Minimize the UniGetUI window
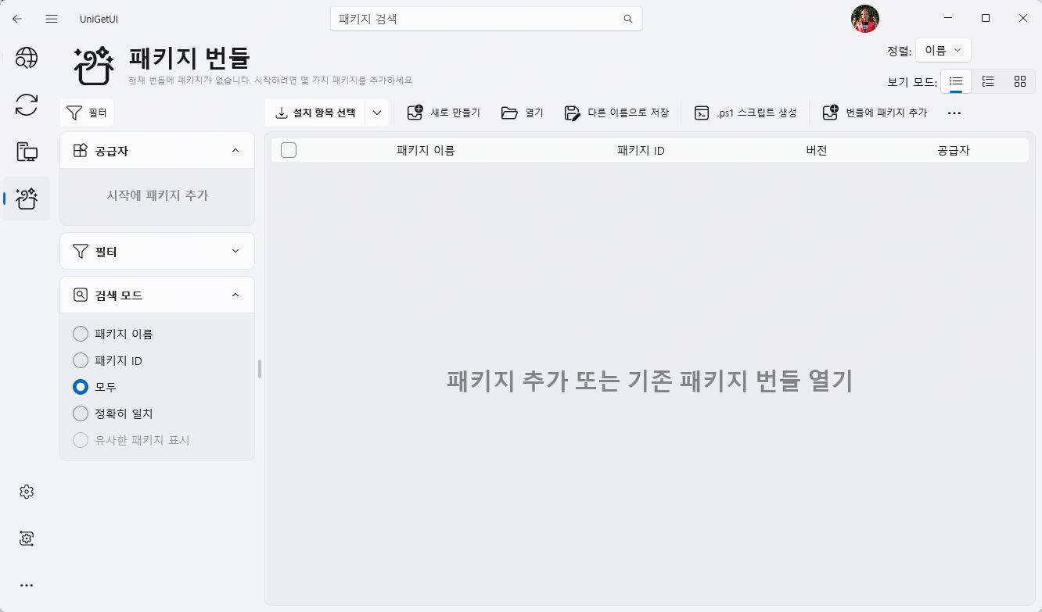This screenshot has height=612, width=1042. point(948,18)
